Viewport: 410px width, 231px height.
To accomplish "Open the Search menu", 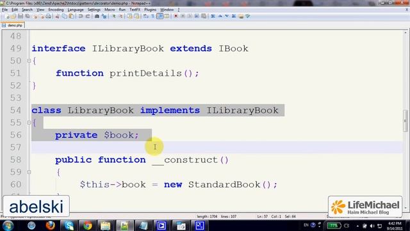I will click(x=27, y=10).
